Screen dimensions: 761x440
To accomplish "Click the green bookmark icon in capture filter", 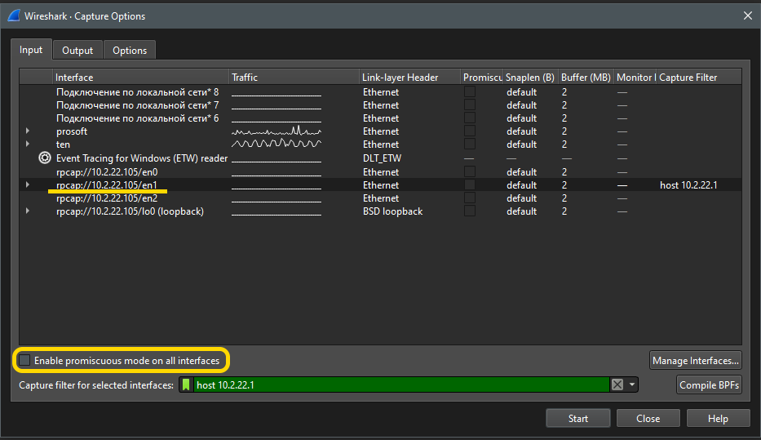I will tap(186, 384).
